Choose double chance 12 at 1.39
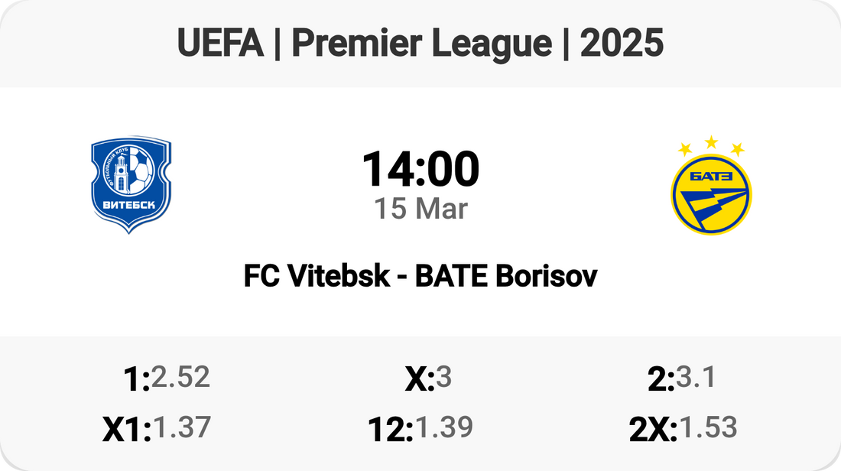 (x=420, y=429)
